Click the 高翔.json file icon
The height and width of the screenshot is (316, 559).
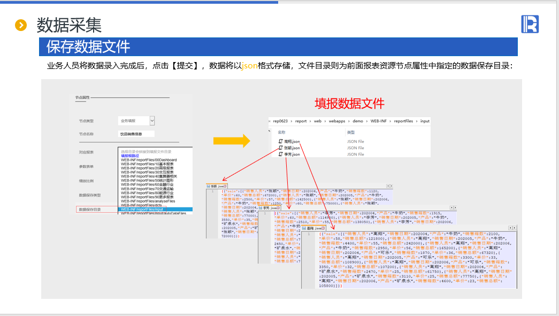280,141
